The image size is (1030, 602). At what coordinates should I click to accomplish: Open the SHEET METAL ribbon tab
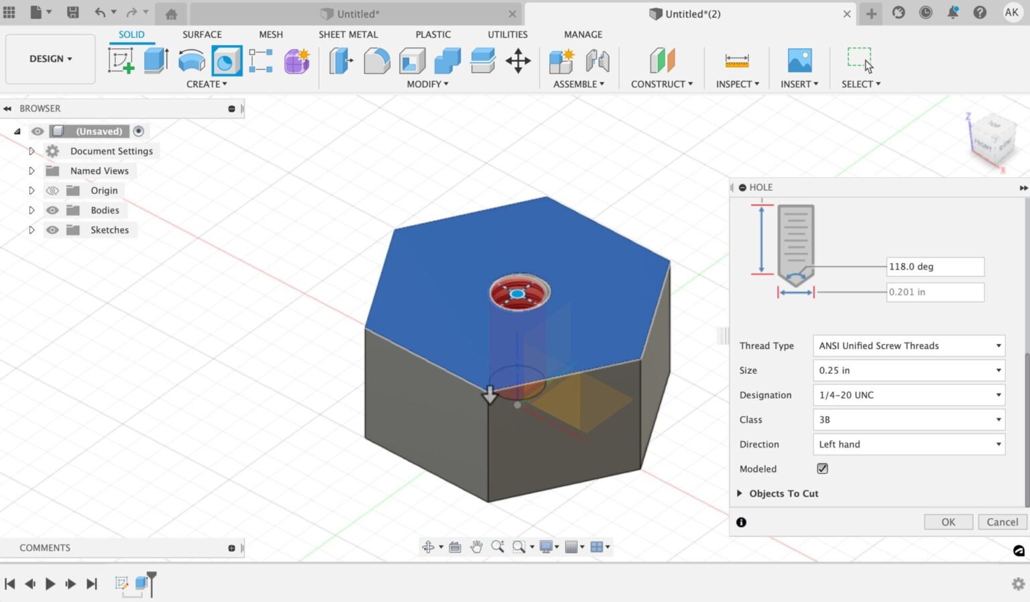click(348, 34)
